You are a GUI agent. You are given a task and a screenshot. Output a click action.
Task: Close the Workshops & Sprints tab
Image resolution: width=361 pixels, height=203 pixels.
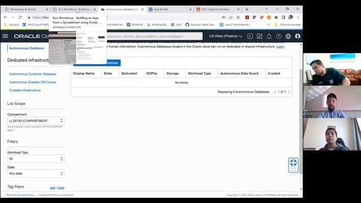(x=47, y=10)
